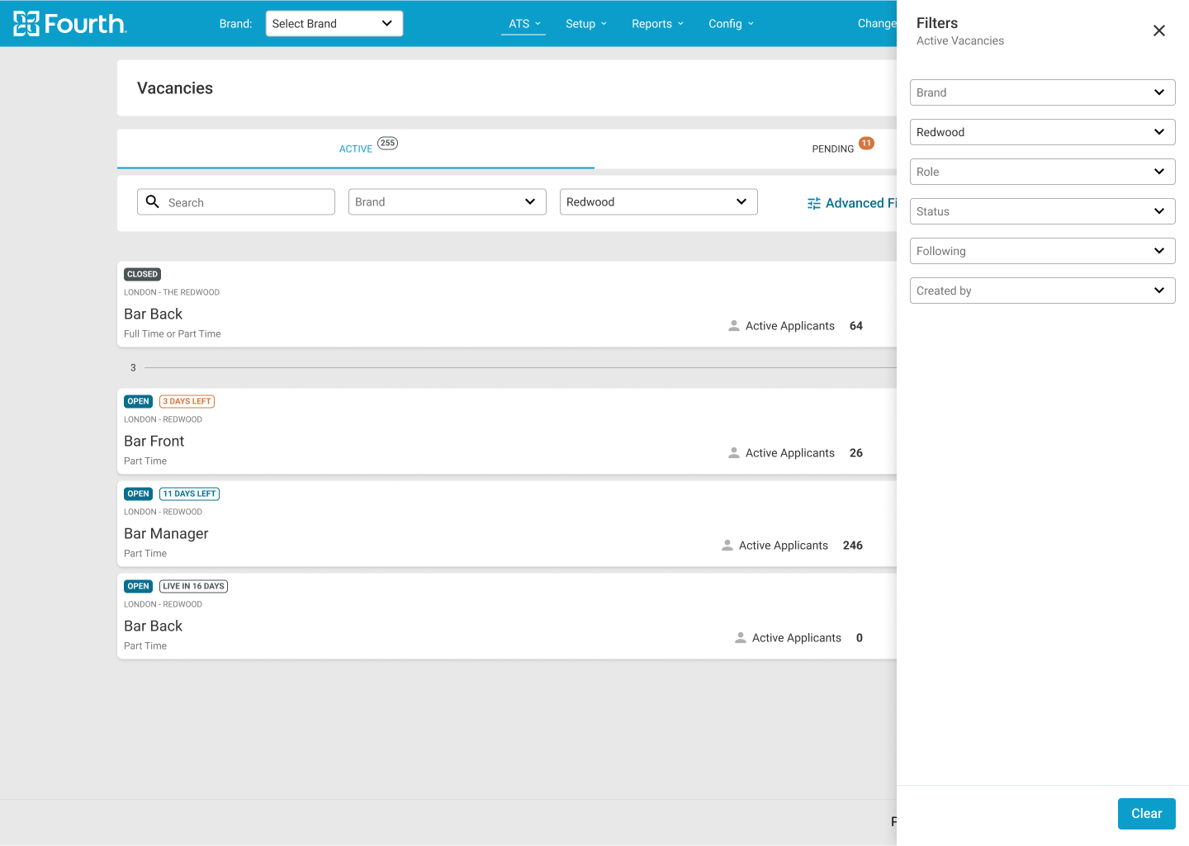Open Advanced Filters via its sliders icon
Viewport: 1189px width, 846px height.
[x=814, y=202]
